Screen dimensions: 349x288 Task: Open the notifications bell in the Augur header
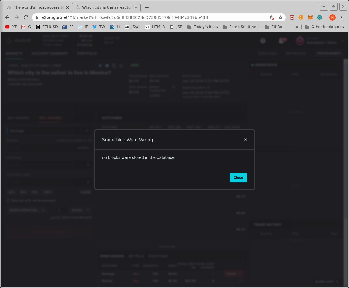click(x=282, y=41)
